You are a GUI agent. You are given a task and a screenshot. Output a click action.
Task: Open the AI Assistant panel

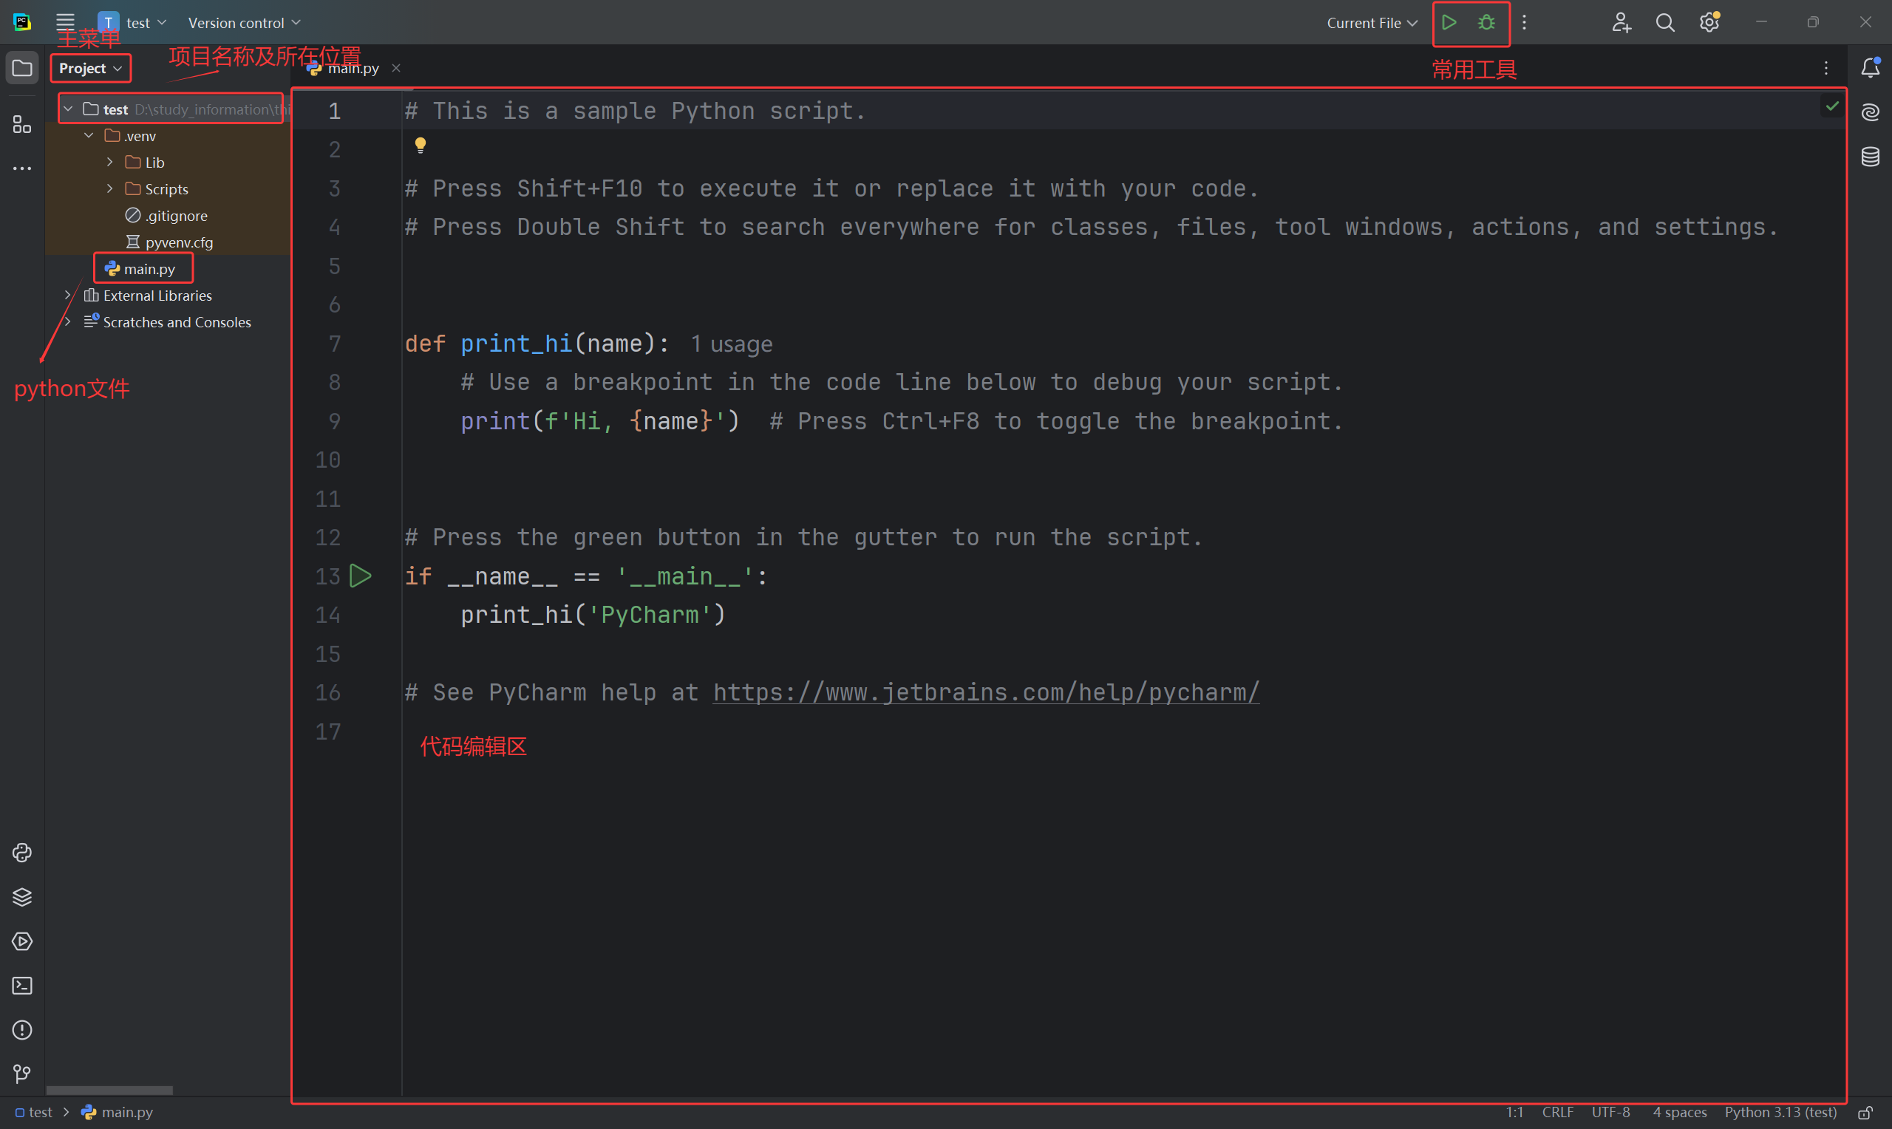(1870, 112)
